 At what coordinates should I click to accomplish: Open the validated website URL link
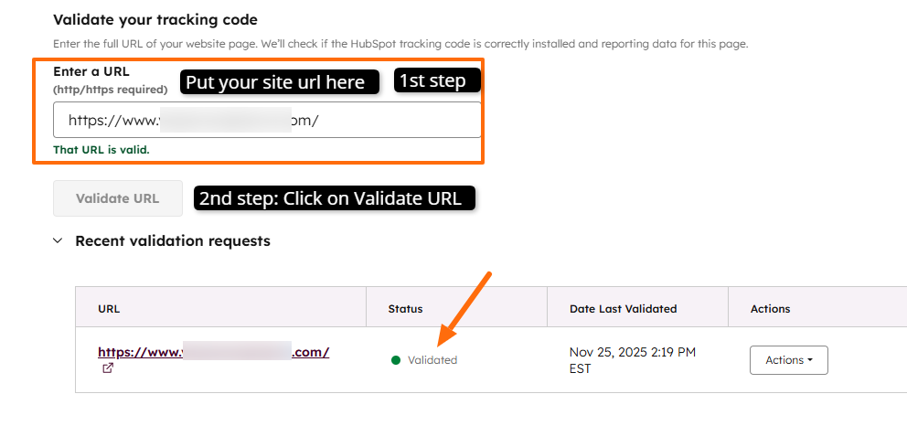pyautogui.click(x=213, y=352)
